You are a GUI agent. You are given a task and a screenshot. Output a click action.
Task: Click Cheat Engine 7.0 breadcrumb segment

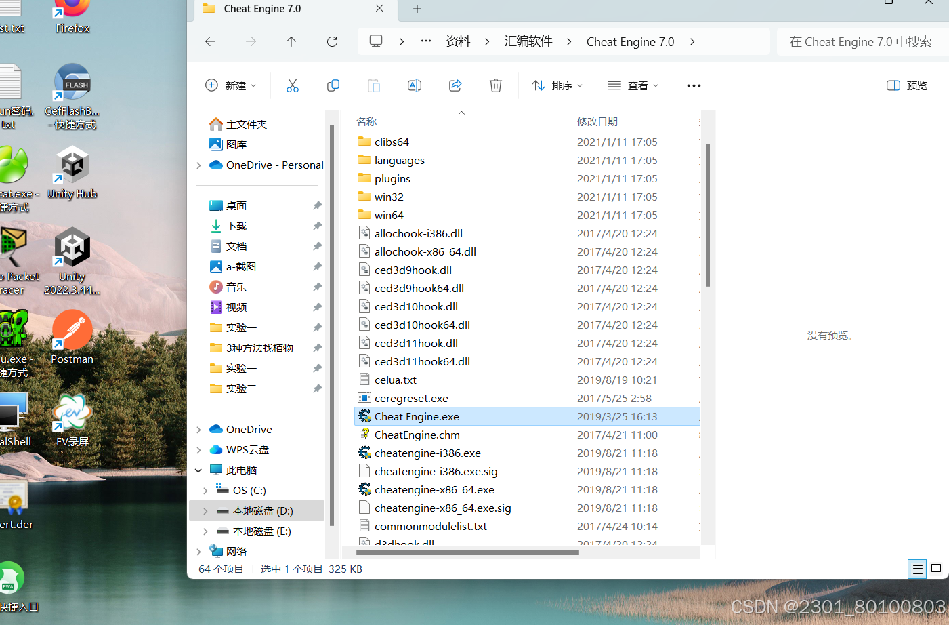click(x=630, y=41)
